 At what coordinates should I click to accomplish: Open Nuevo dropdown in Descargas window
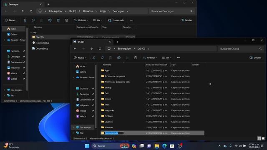tap(11, 20)
